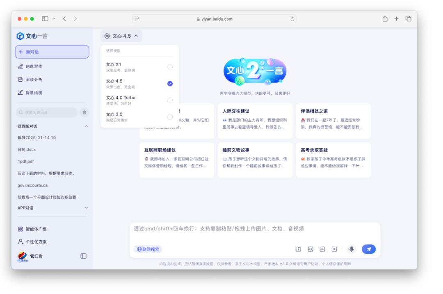Viewport: 443px width, 294px height.
Task: Go back in Safari
Action: tap(64, 18)
